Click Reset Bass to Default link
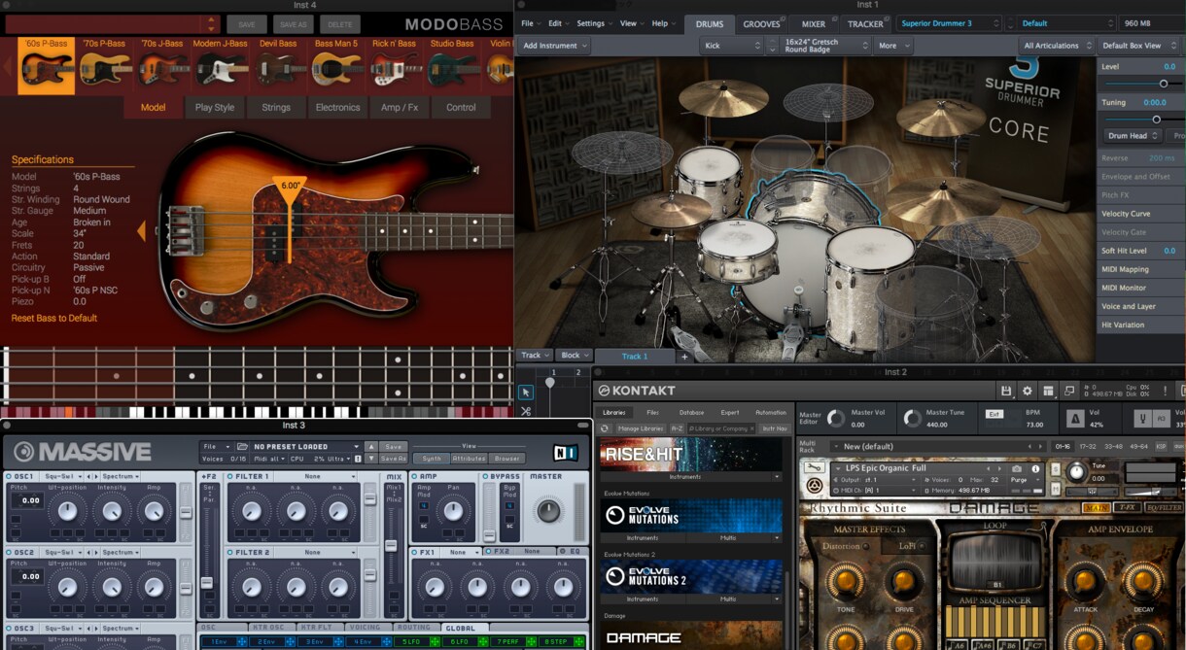This screenshot has height=650, width=1186. click(54, 319)
